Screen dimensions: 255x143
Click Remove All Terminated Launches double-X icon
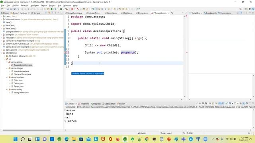[206, 103]
